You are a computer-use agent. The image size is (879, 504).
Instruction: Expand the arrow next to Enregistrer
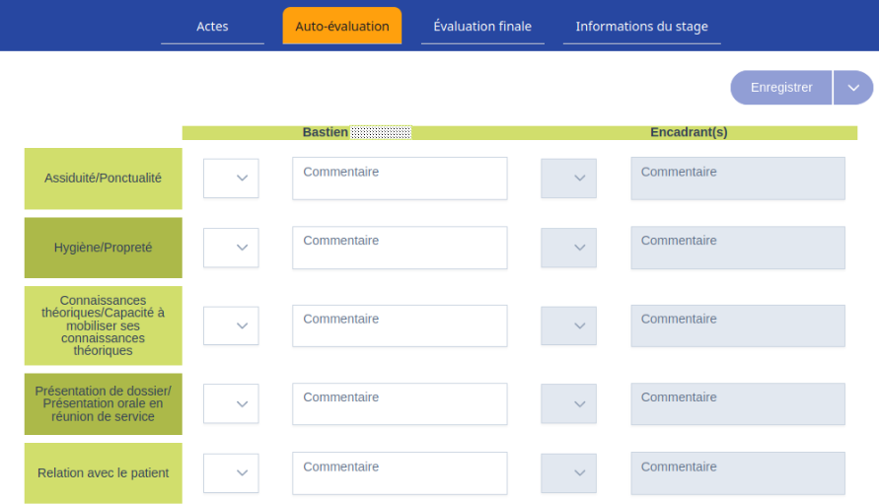[x=853, y=88]
